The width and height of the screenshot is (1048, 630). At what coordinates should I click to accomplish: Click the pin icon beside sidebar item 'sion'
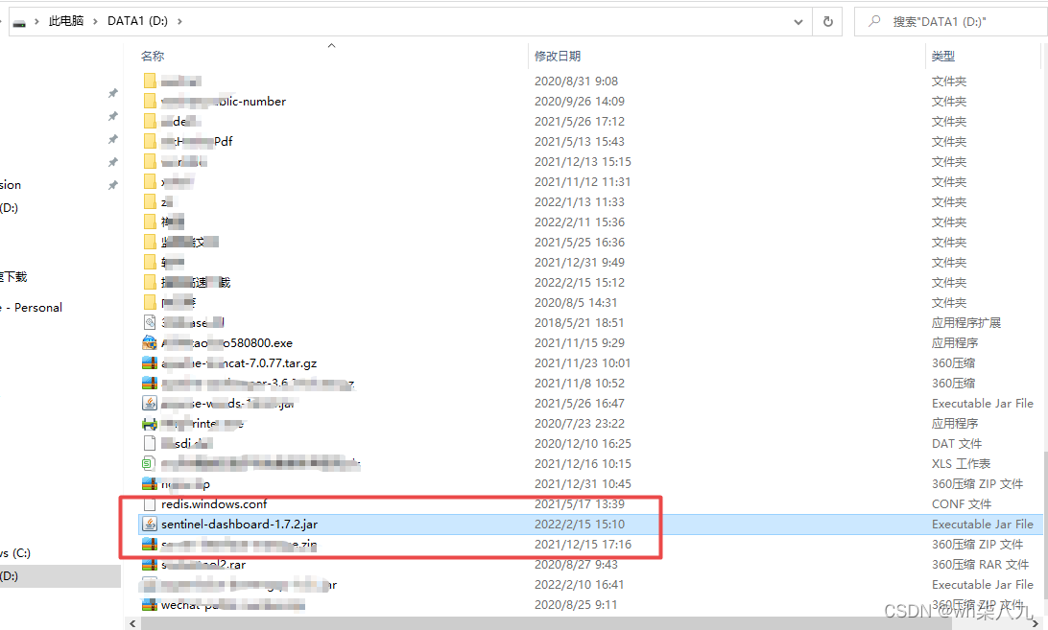[113, 185]
